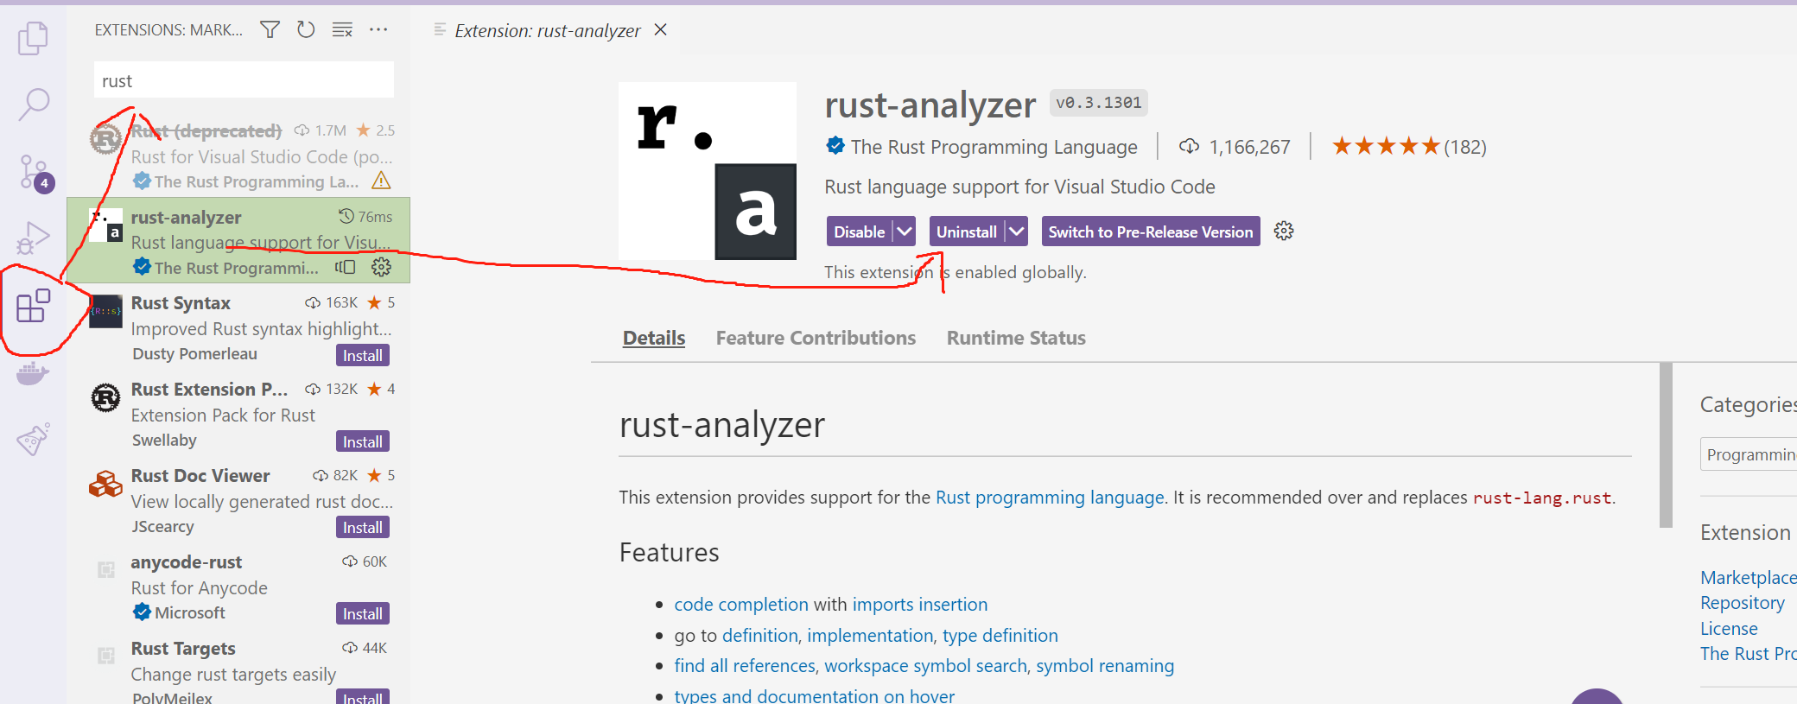Click remote indicator icon on rust-analyzer item
Screen dimensions: 1797x704
tap(346, 267)
